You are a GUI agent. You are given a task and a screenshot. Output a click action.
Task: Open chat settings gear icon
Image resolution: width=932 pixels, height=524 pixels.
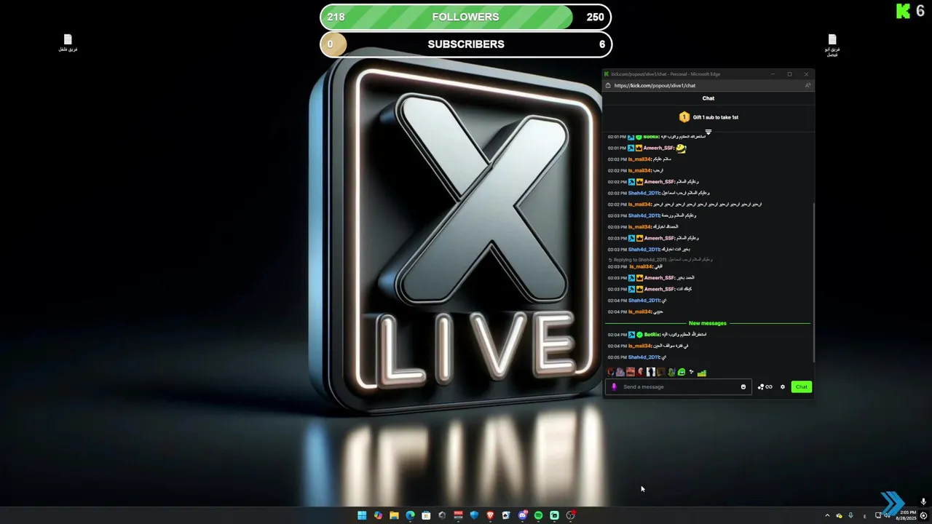tap(783, 387)
